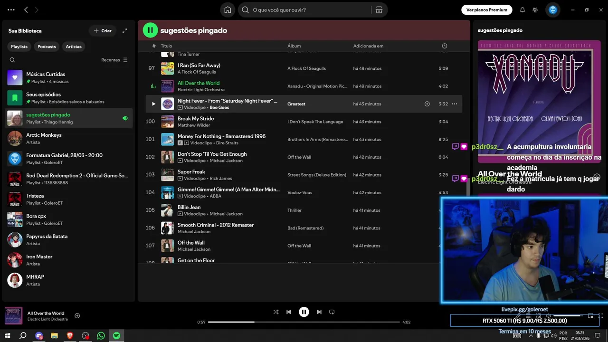Expand Sua Biblioteca with the arrows icon
The width and height of the screenshot is (608, 342).
click(x=125, y=31)
